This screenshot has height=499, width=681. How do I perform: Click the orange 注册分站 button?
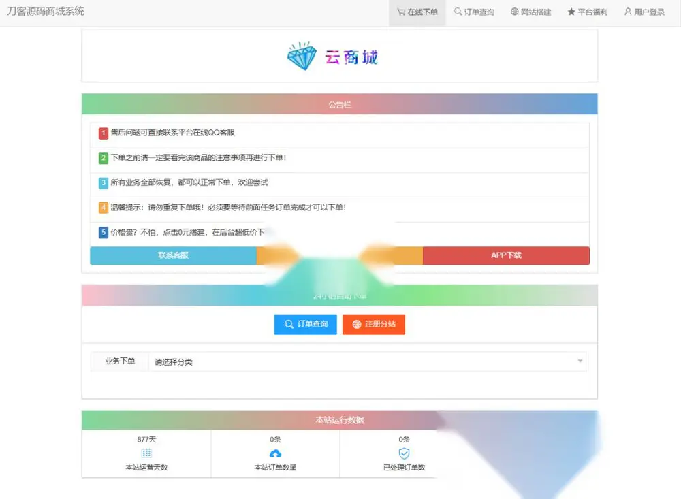tap(373, 324)
